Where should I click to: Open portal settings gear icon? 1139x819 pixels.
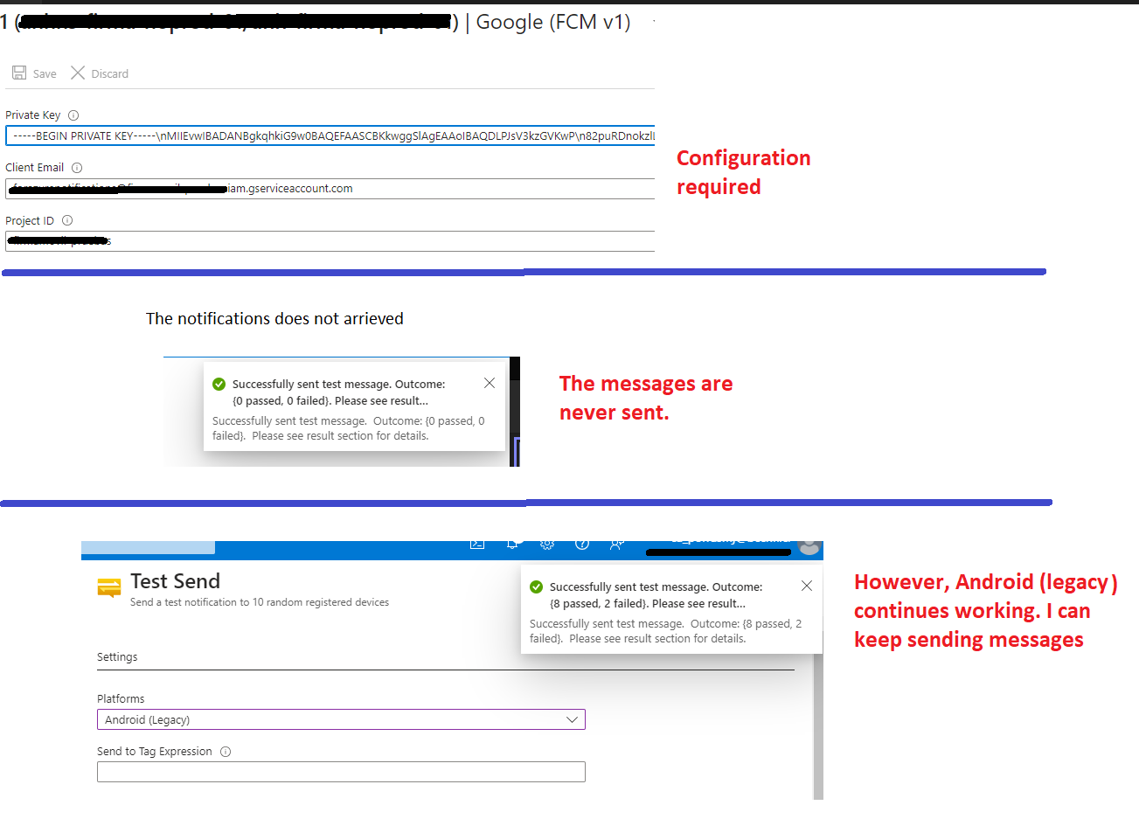coord(547,544)
